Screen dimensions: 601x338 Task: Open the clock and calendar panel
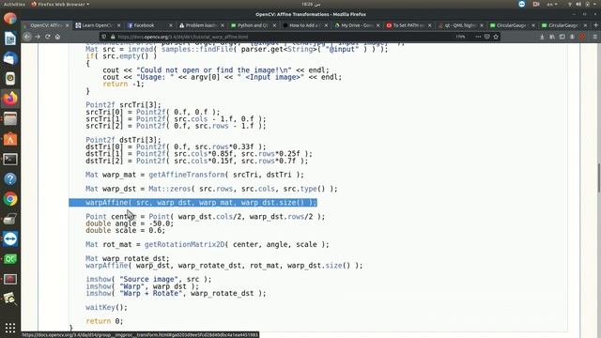[311, 4]
